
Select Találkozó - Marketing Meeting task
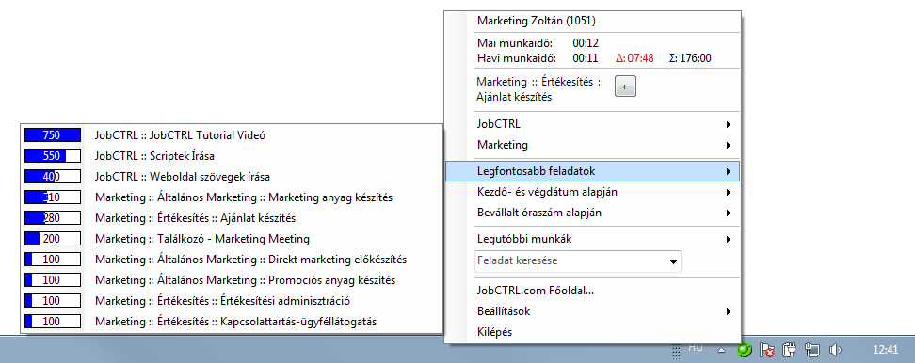232,239
